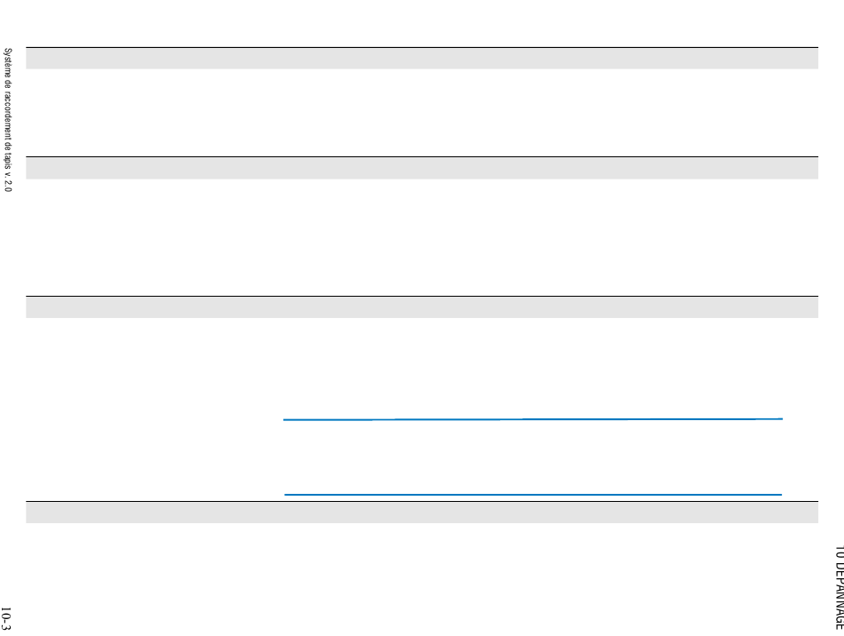Click empty space between third bar and upper blue line
The height and width of the screenshot is (636, 844).
pos(533,369)
